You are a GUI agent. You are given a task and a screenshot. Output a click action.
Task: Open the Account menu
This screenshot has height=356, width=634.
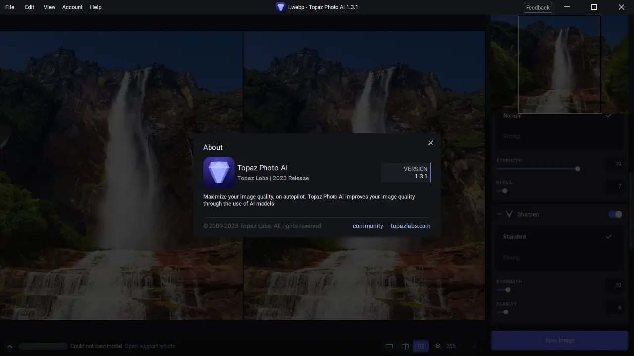(x=72, y=7)
